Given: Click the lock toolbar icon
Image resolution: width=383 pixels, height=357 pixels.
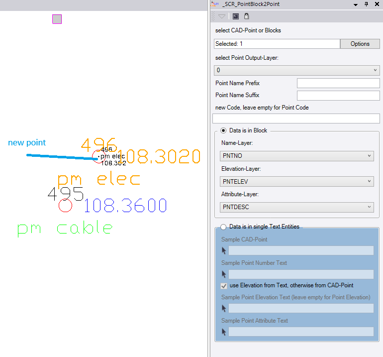Looking at the screenshot, I should pos(247,16).
